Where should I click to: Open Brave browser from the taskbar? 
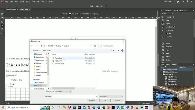coord(69,107)
